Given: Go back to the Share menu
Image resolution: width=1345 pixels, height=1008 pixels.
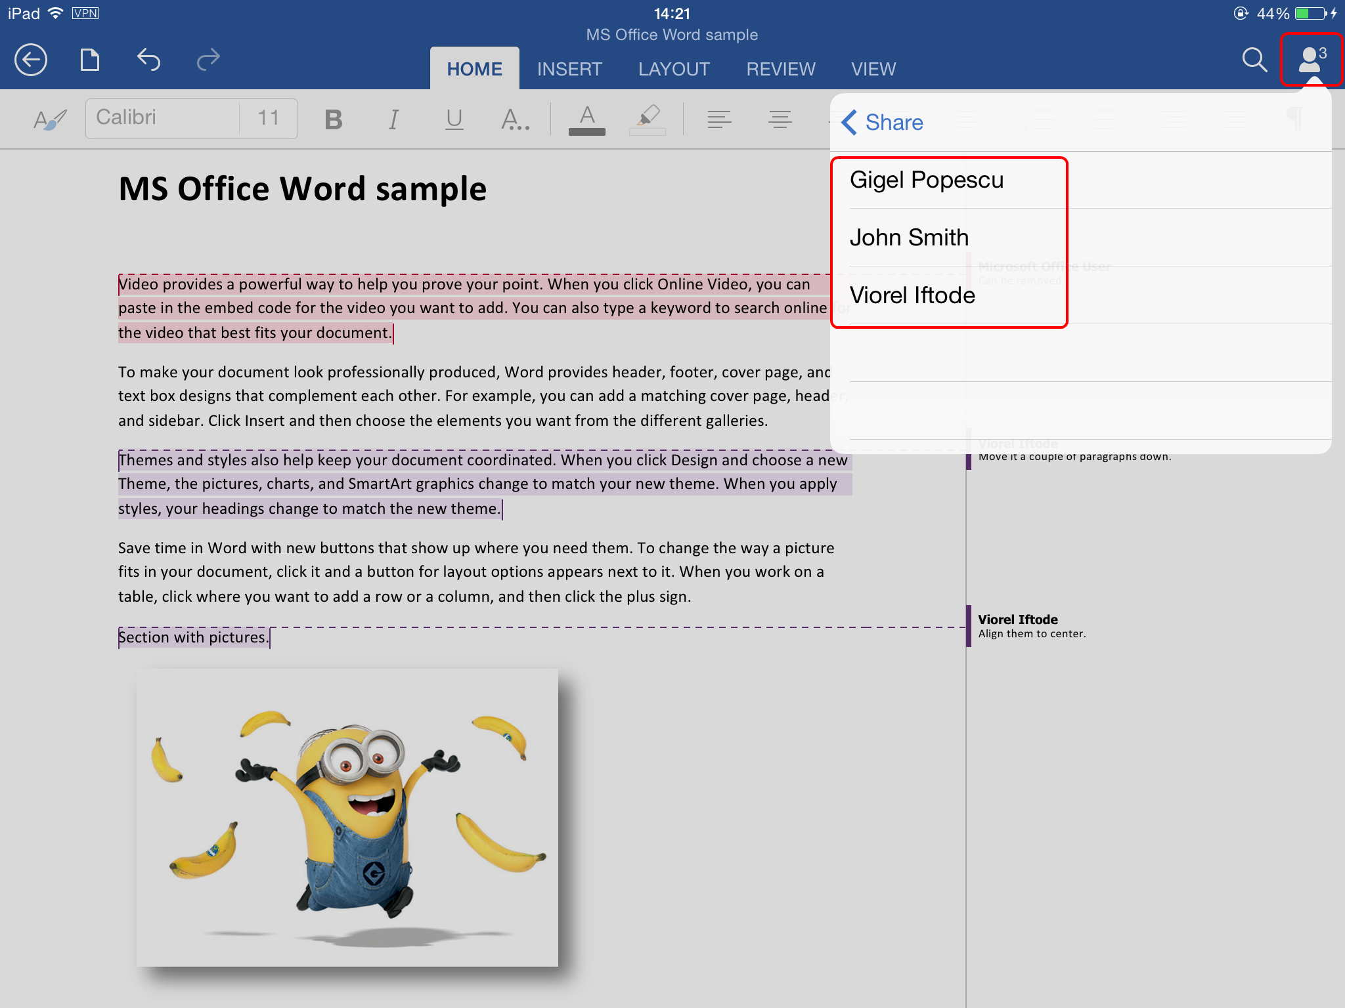Looking at the screenshot, I should click(x=882, y=122).
